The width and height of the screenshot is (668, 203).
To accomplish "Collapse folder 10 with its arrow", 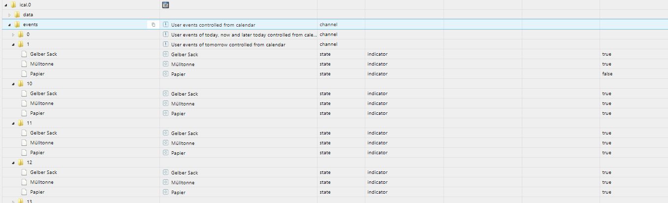I will click(13, 84).
